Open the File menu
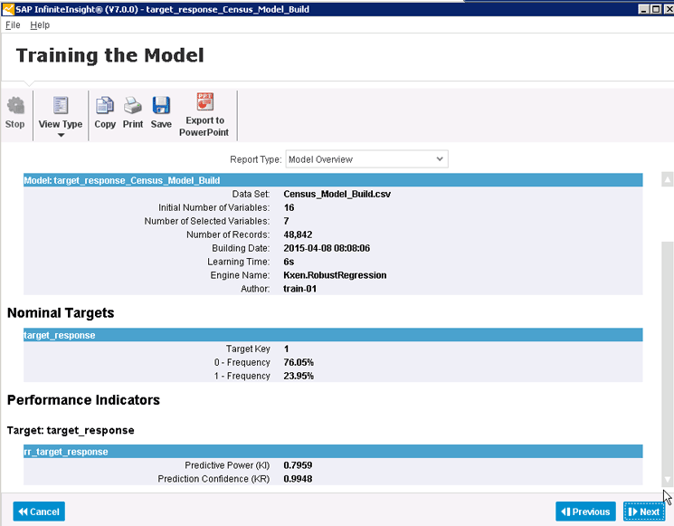The height and width of the screenshot is (526, 674). pos(13,25)
